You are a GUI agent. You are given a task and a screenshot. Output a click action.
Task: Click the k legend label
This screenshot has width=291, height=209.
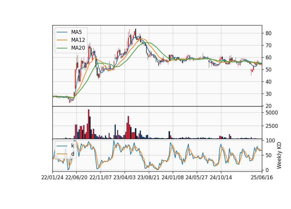pyautogui.click(x=72, y=146)
